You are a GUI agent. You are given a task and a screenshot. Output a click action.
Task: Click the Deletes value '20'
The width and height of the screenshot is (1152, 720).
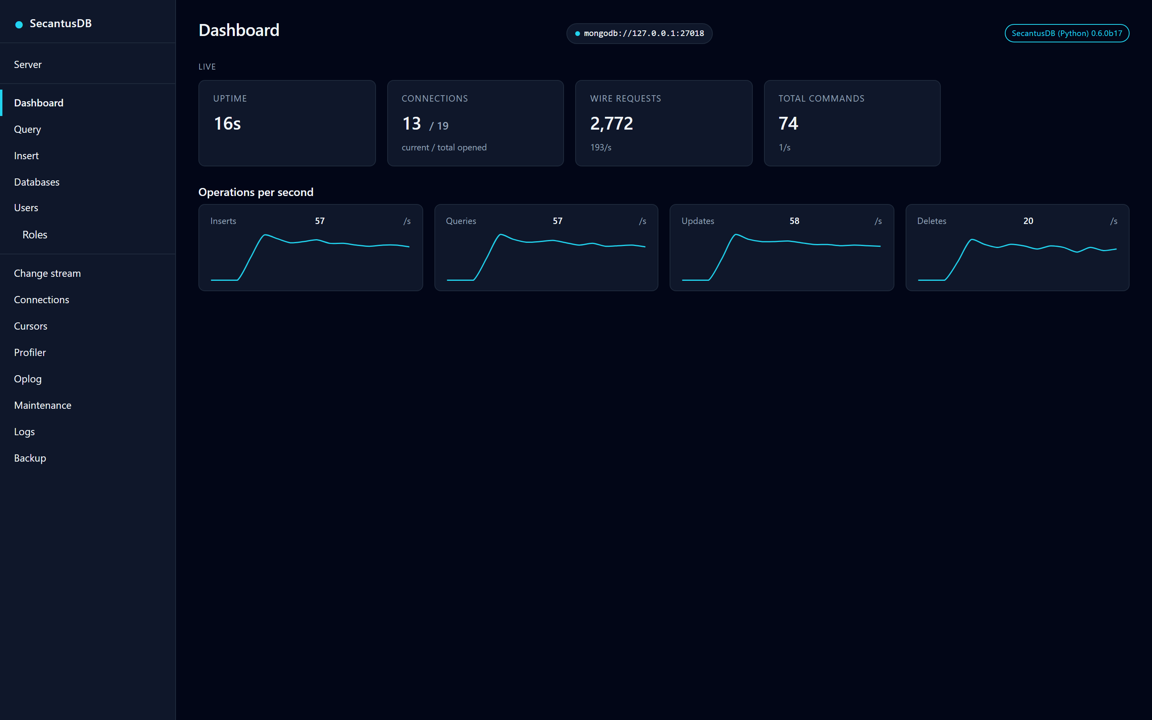1028,221
